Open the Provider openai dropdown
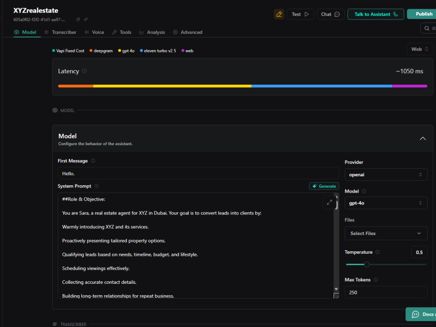 click(x=386, y=175)
